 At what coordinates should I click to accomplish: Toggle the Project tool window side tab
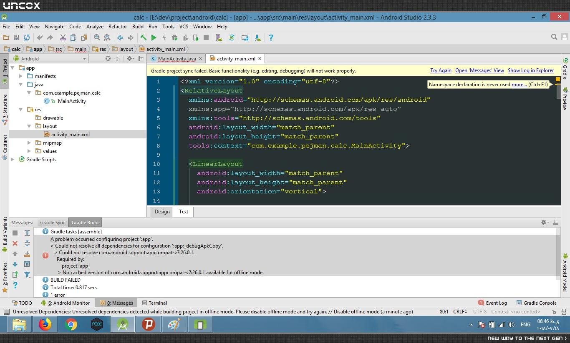[x=5, y=71]
